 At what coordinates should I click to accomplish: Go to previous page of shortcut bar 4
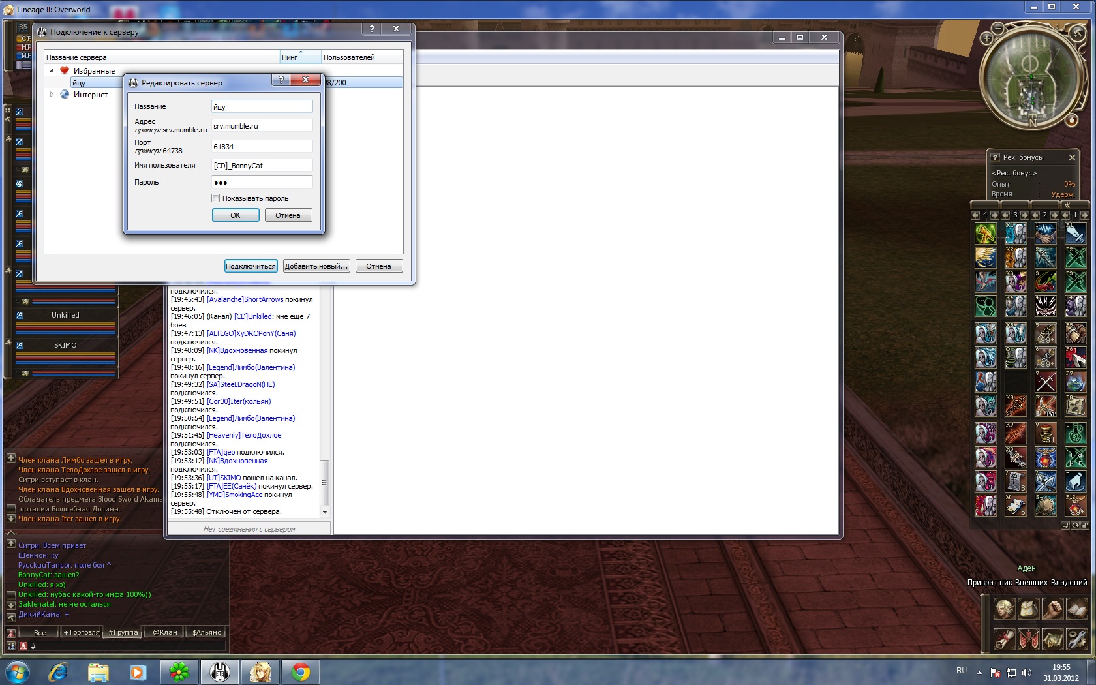click(975, 215)
